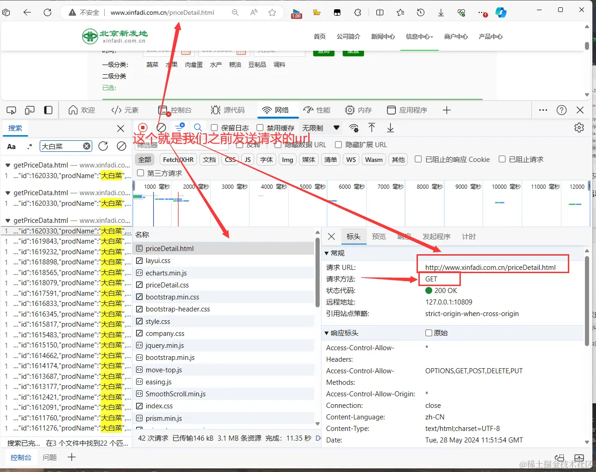The image size is (596, 472).
Task: Toggle device emulation icon in DevTools
Action: click(x=30, y=110)
